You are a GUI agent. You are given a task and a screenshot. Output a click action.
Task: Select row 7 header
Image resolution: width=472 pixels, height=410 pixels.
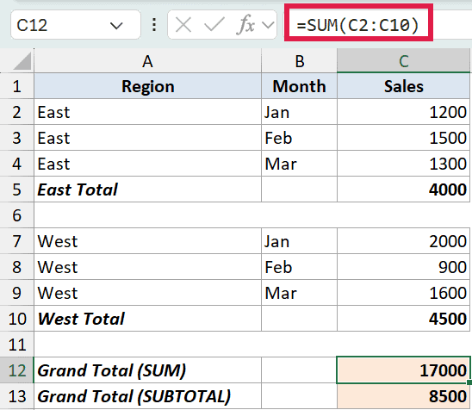point(17,241)
